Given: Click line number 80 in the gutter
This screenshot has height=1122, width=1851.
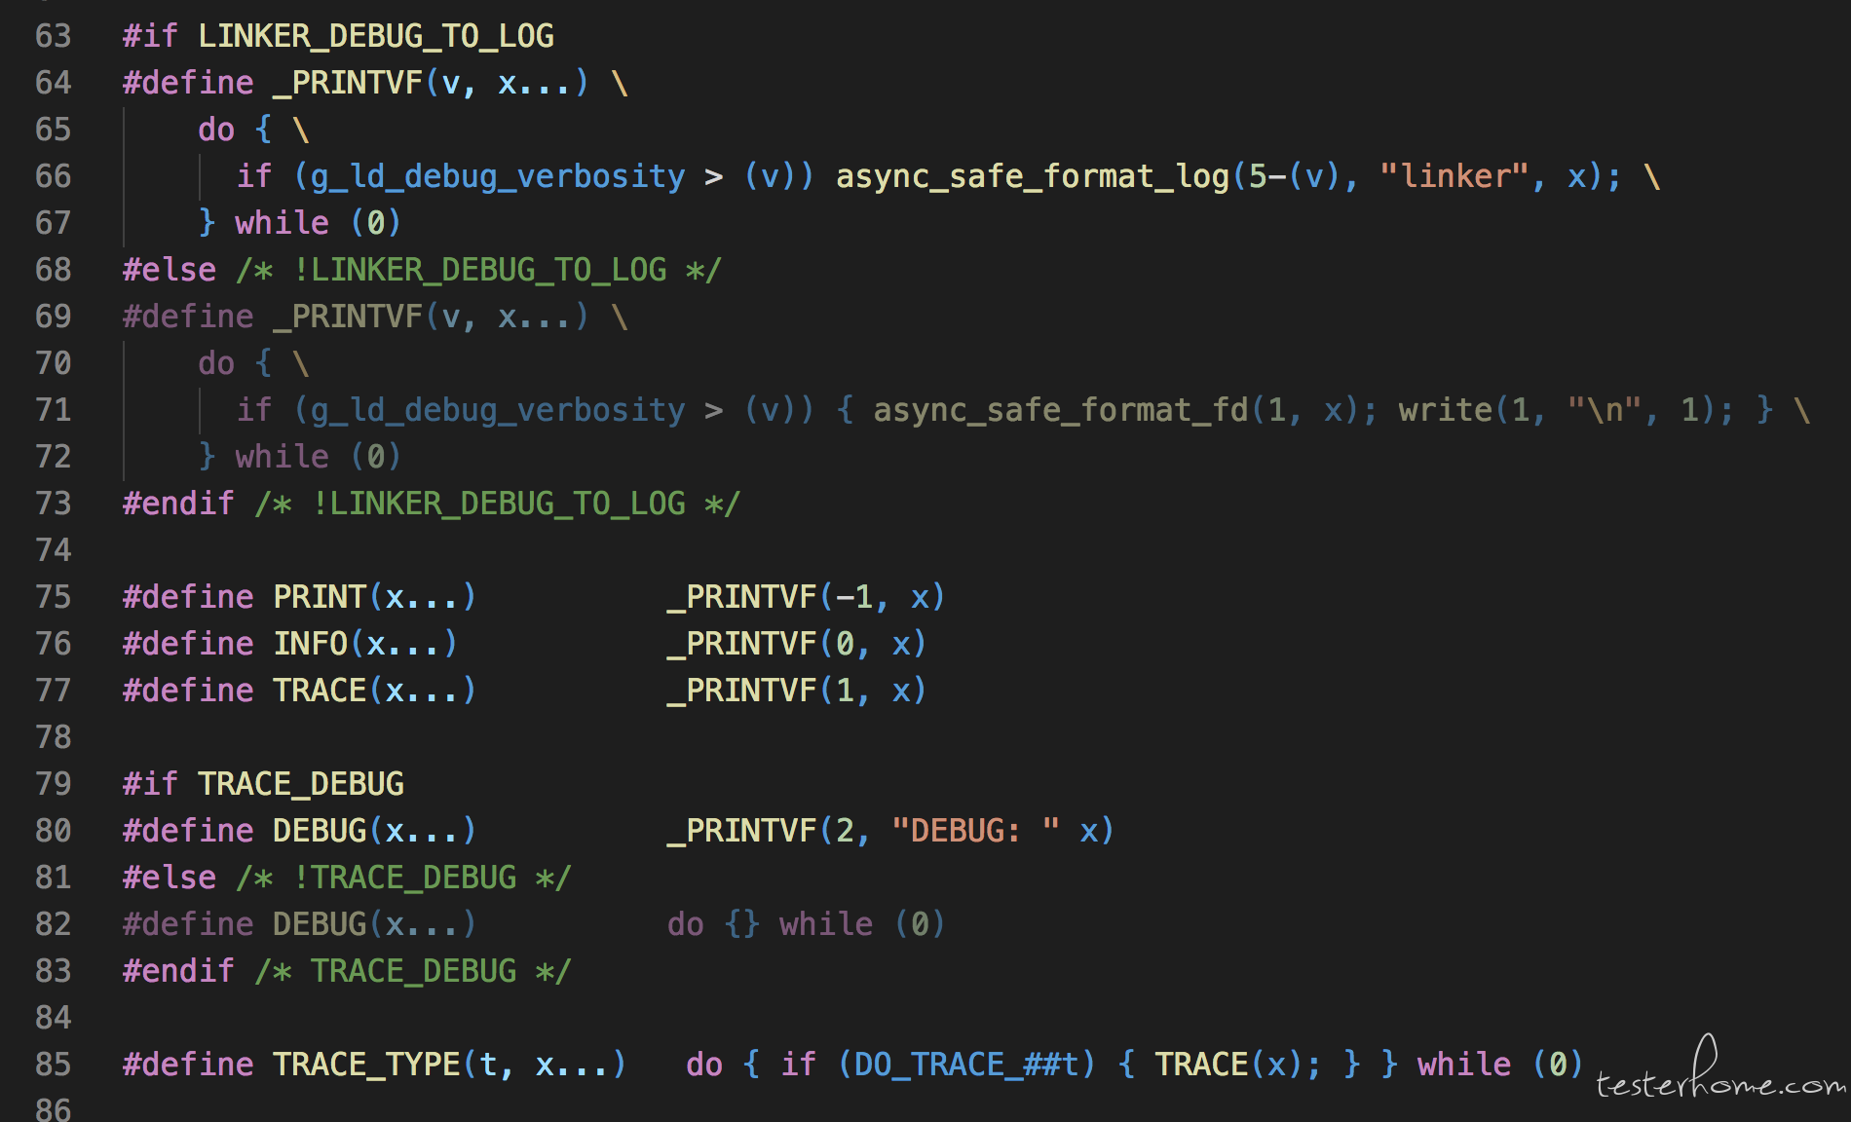Looking at the screenshot, I should (x=54, y=831).
